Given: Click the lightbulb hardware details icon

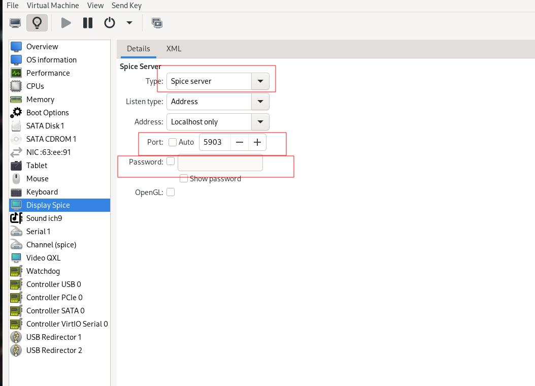Looking at the screenshot, I should coord(37,23).
